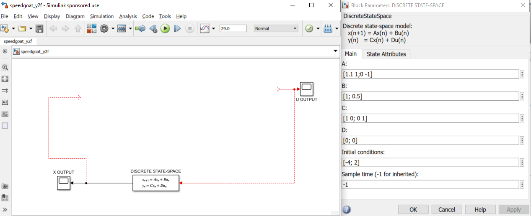Click the Data Inspector icon

(x=205, y=28)
